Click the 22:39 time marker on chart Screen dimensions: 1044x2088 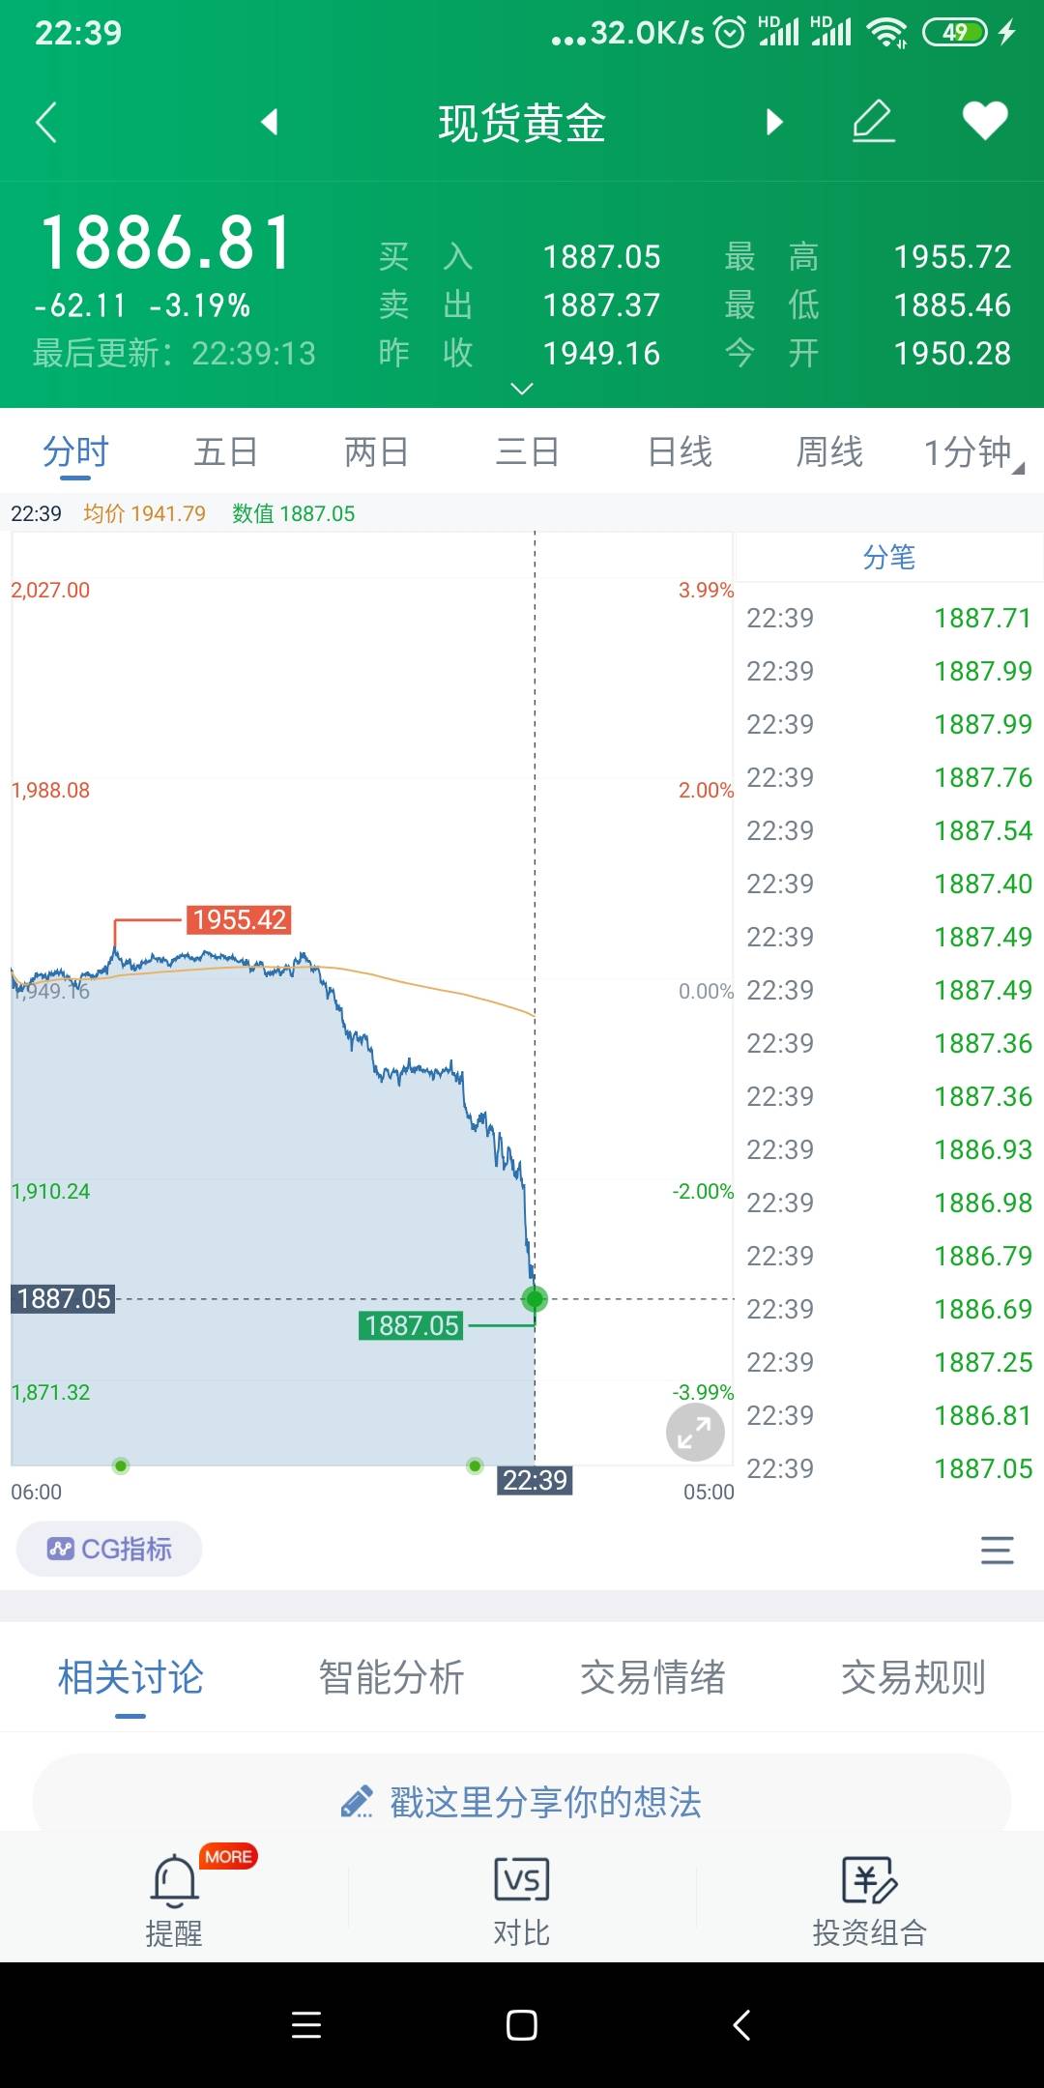click(535, 1480)
